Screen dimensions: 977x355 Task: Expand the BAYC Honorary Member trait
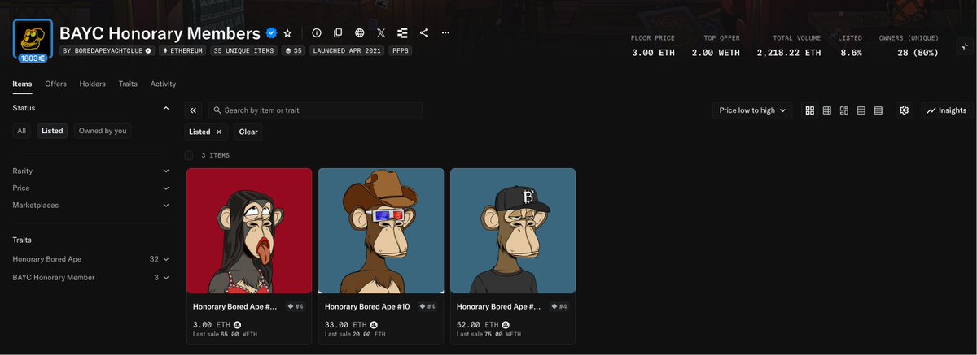coord(91,278)
